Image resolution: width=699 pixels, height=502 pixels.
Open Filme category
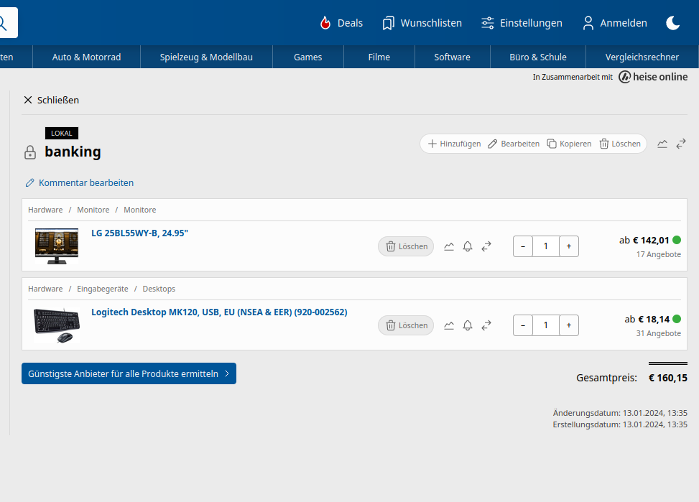point(379,57)
